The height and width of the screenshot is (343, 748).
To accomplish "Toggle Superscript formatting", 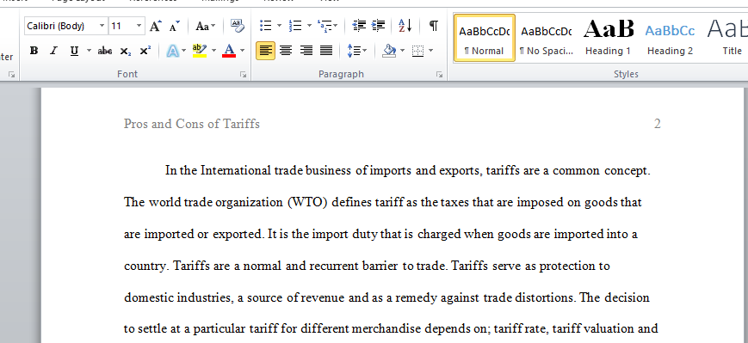I will 145,51.
